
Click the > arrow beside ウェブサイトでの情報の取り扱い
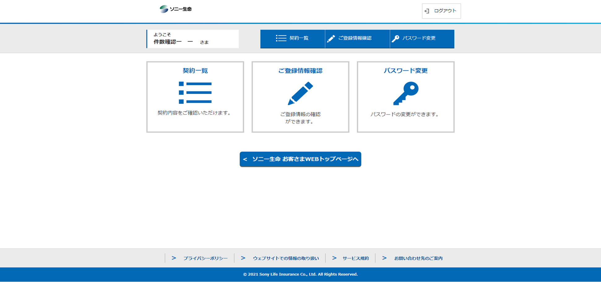pos(243,258)
